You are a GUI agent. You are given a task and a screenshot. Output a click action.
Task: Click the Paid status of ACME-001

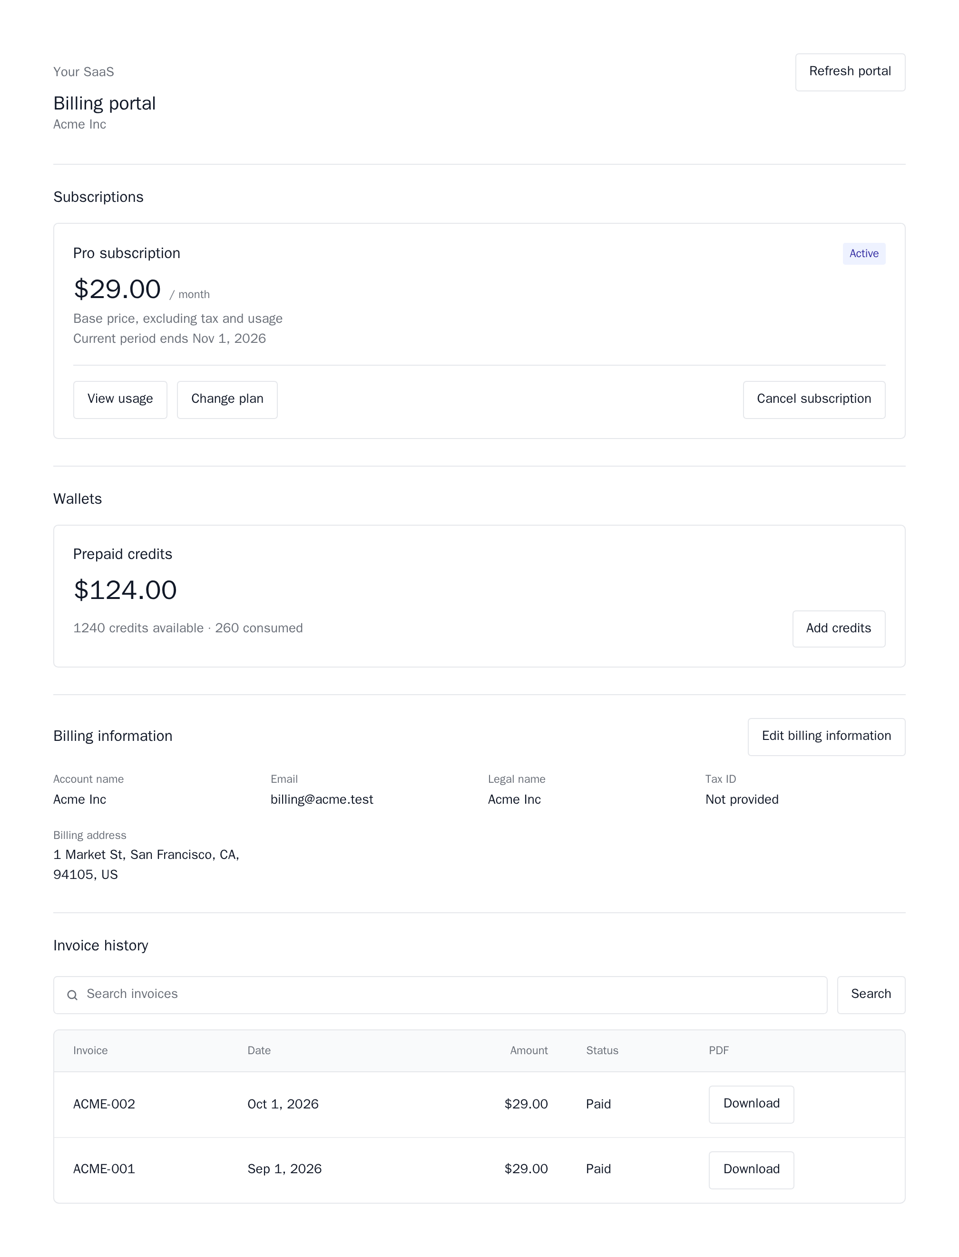[598, 1169]
